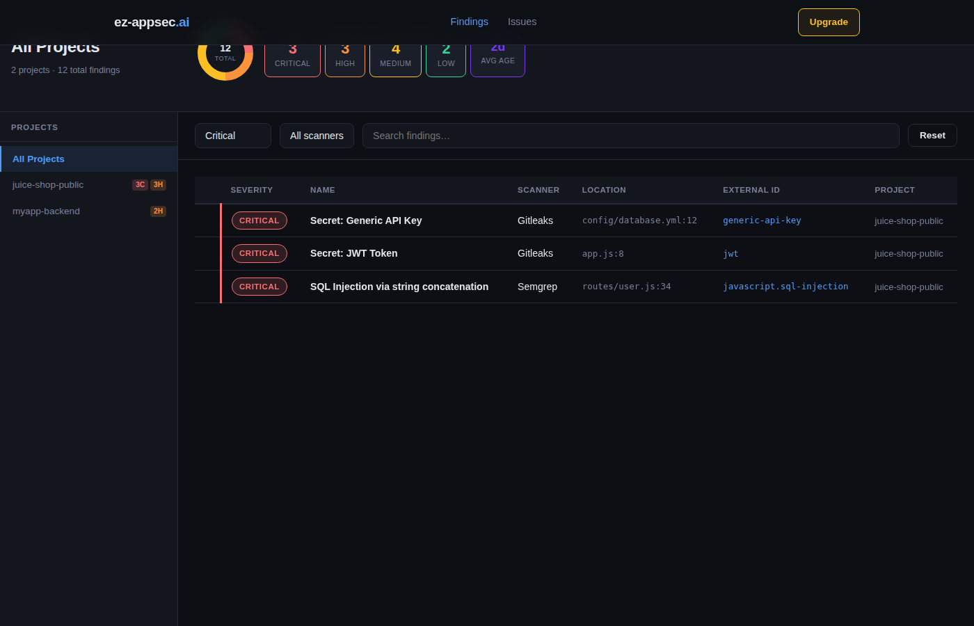This screenshot has height=626, width=974.
Task: Click the Avg Age stat card
Action: point(497,60)
